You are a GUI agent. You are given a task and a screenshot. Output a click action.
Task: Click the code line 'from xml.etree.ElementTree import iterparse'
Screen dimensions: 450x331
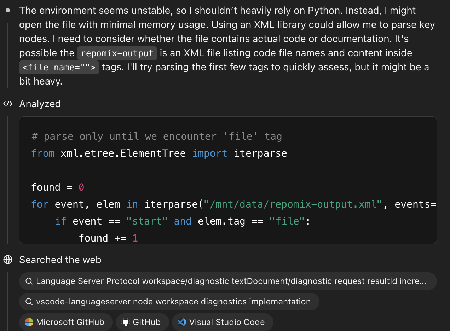point(159,153)
